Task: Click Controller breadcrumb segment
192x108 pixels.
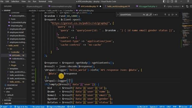Action: pos(68,10)
